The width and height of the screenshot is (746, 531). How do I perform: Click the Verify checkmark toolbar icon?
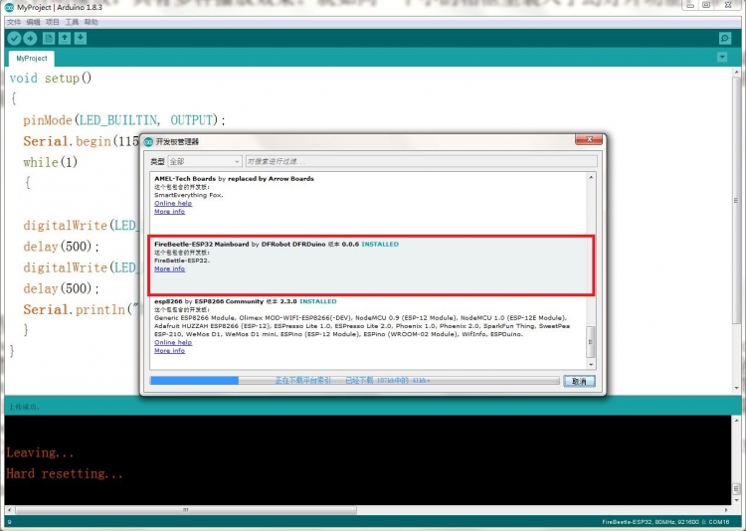point(14,39)
